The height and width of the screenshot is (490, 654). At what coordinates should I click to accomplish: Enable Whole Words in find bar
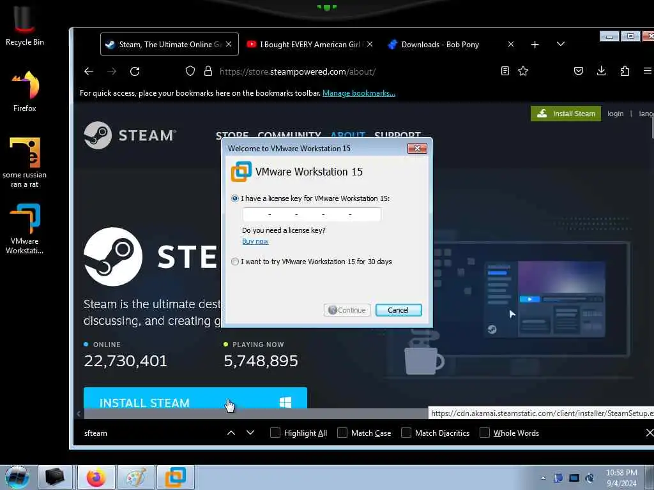[485, 433]
